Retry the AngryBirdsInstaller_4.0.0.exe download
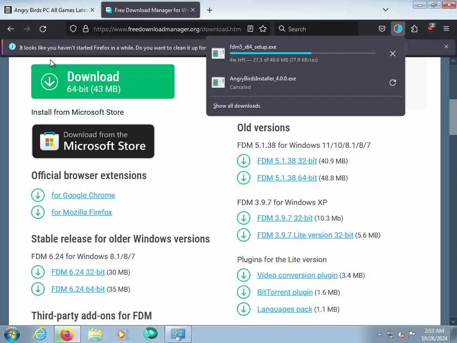The width and height of the screenshot is (457, 343). [393, 83]
